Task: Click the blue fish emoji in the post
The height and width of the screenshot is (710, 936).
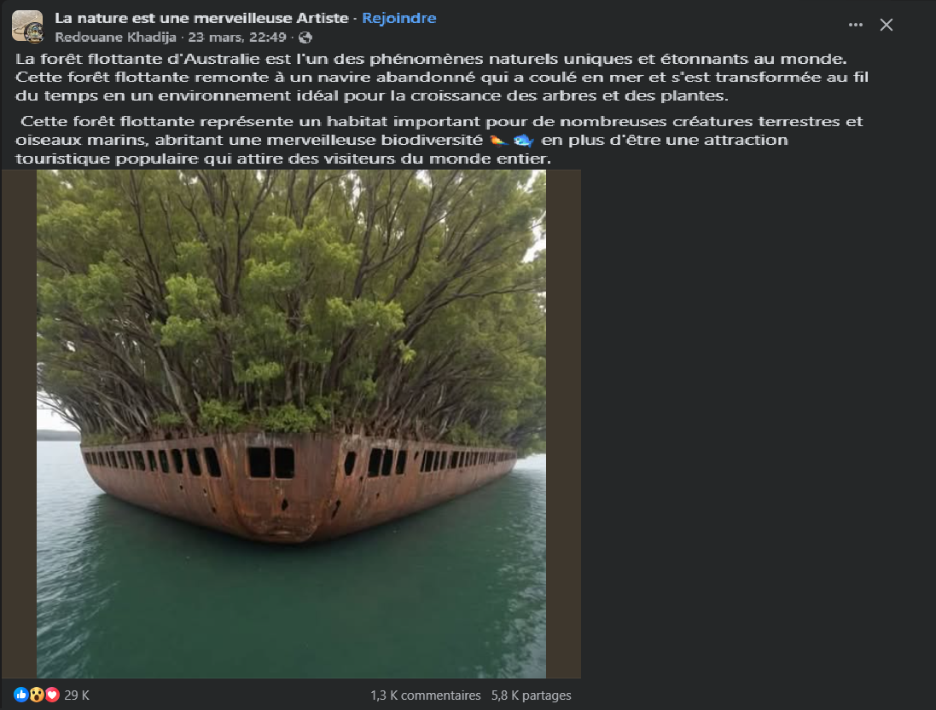Action: coord(524,141)
